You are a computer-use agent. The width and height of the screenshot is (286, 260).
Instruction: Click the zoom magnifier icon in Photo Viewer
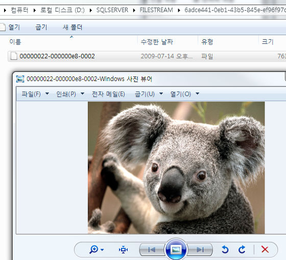(x=94, y=249)
